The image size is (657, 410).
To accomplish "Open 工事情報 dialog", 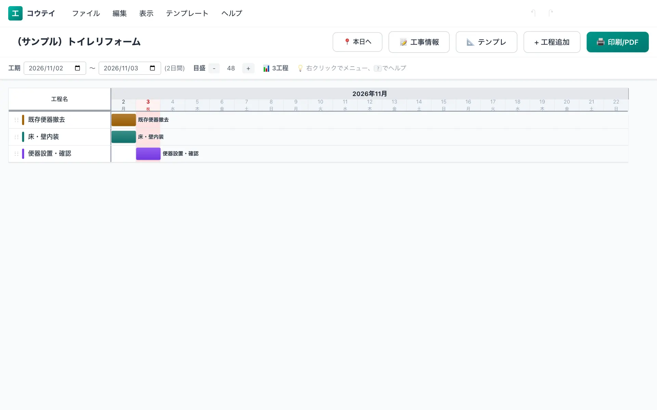I will (x=419, y=42).
